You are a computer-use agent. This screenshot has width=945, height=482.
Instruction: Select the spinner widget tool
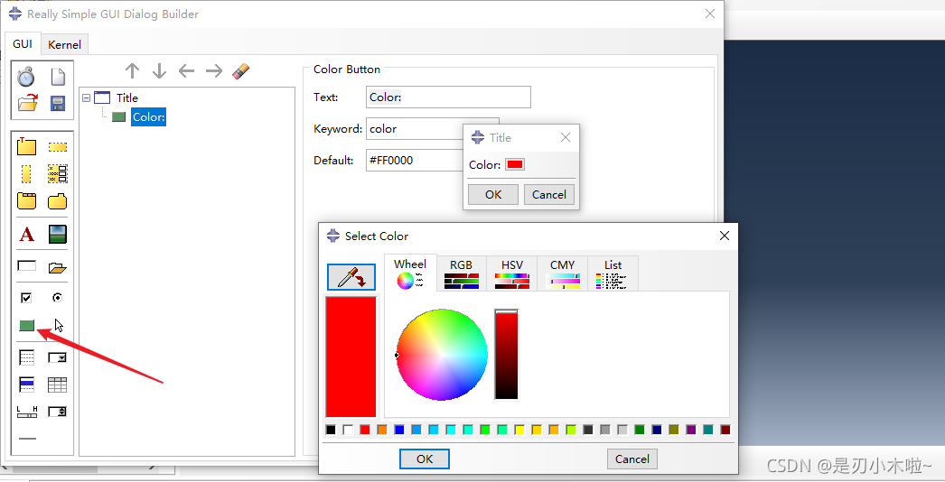pyautogui.click(x=57, y=412)
